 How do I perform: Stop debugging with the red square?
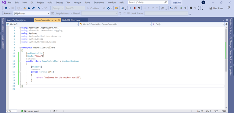pyautogui.click(x=134, y=8)
